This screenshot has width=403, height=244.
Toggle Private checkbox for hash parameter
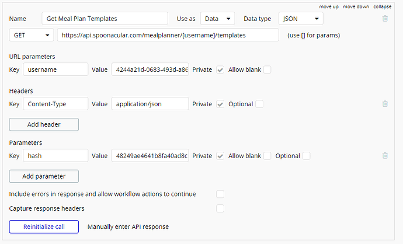tap(220, 156)
